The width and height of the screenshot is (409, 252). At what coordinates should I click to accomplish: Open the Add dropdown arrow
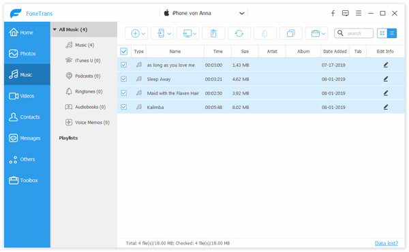pyautogui.click(x=143, y=33)
